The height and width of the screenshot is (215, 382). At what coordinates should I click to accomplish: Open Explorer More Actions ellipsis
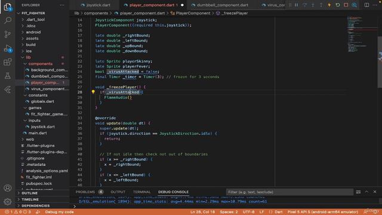point(62,5)
